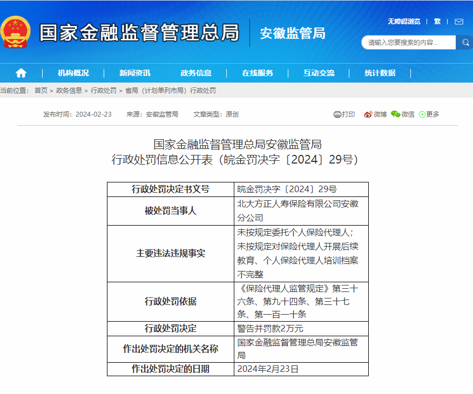
Task: Click 政务信息 breadcrumb link
Action: pyautogui.click(x=69, y=91)
